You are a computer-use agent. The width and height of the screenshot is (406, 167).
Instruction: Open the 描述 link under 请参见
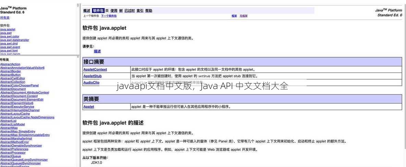pyautogui.click(x=97, y=51)
